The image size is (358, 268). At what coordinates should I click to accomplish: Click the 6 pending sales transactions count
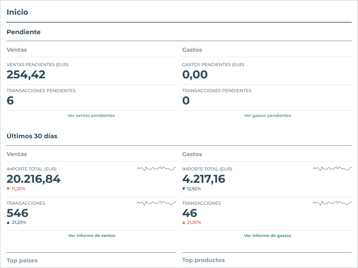10,101
